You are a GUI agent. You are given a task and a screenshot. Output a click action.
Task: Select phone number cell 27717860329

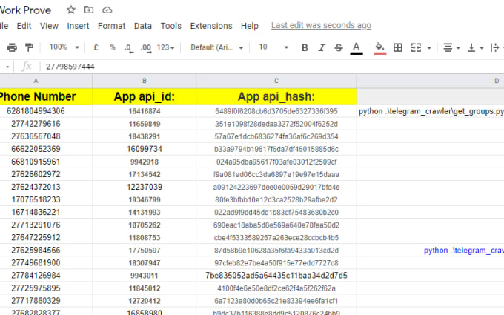point(46,301)
